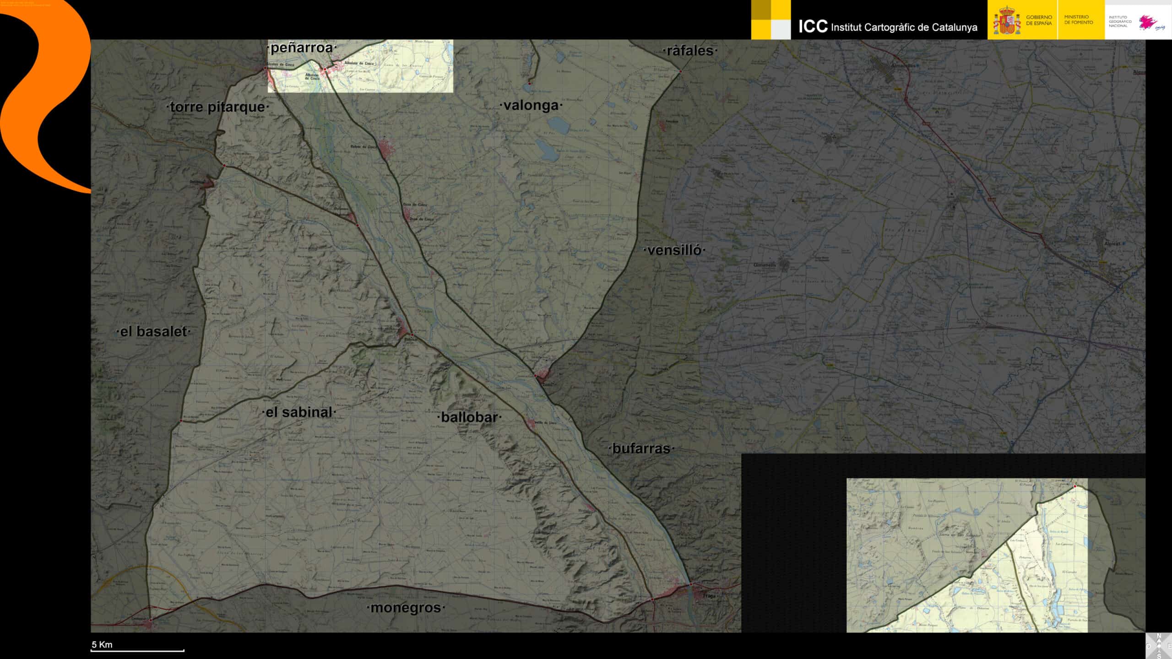1172x659 pixels.
Task: Select the ballobar region label
Action: click(x=469, y=417)
